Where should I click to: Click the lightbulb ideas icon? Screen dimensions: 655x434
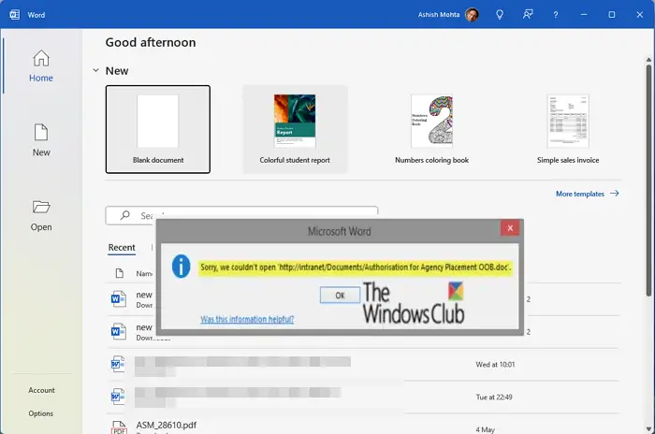coord(500,15)
